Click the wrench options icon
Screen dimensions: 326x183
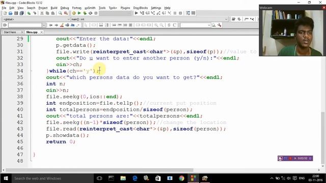(220, 25)
